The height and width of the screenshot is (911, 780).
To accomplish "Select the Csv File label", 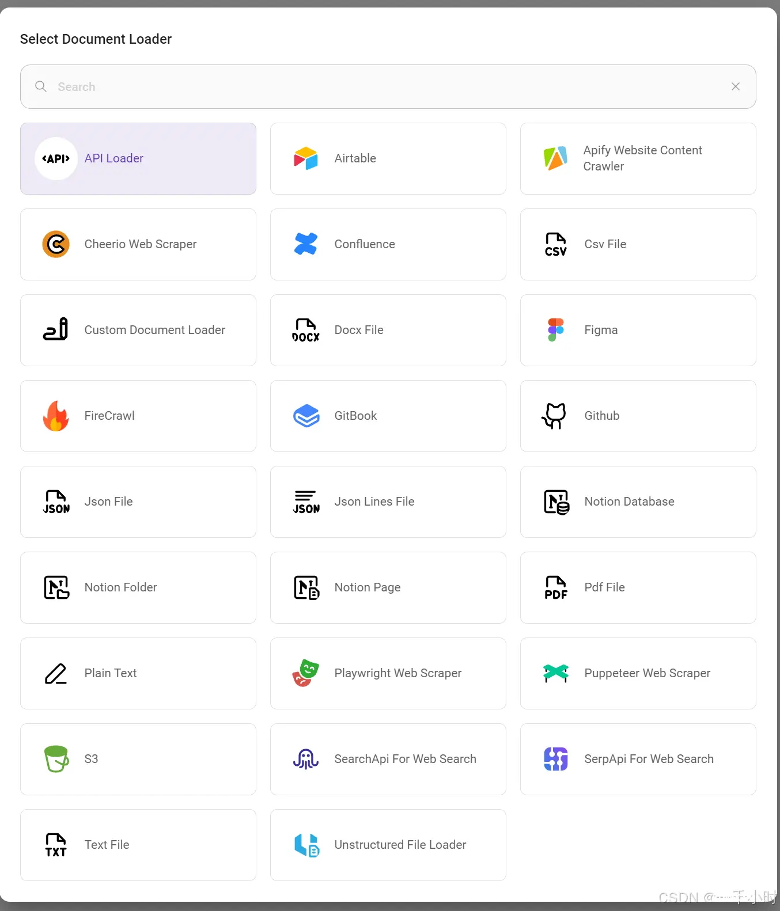I will coord(605,244).
